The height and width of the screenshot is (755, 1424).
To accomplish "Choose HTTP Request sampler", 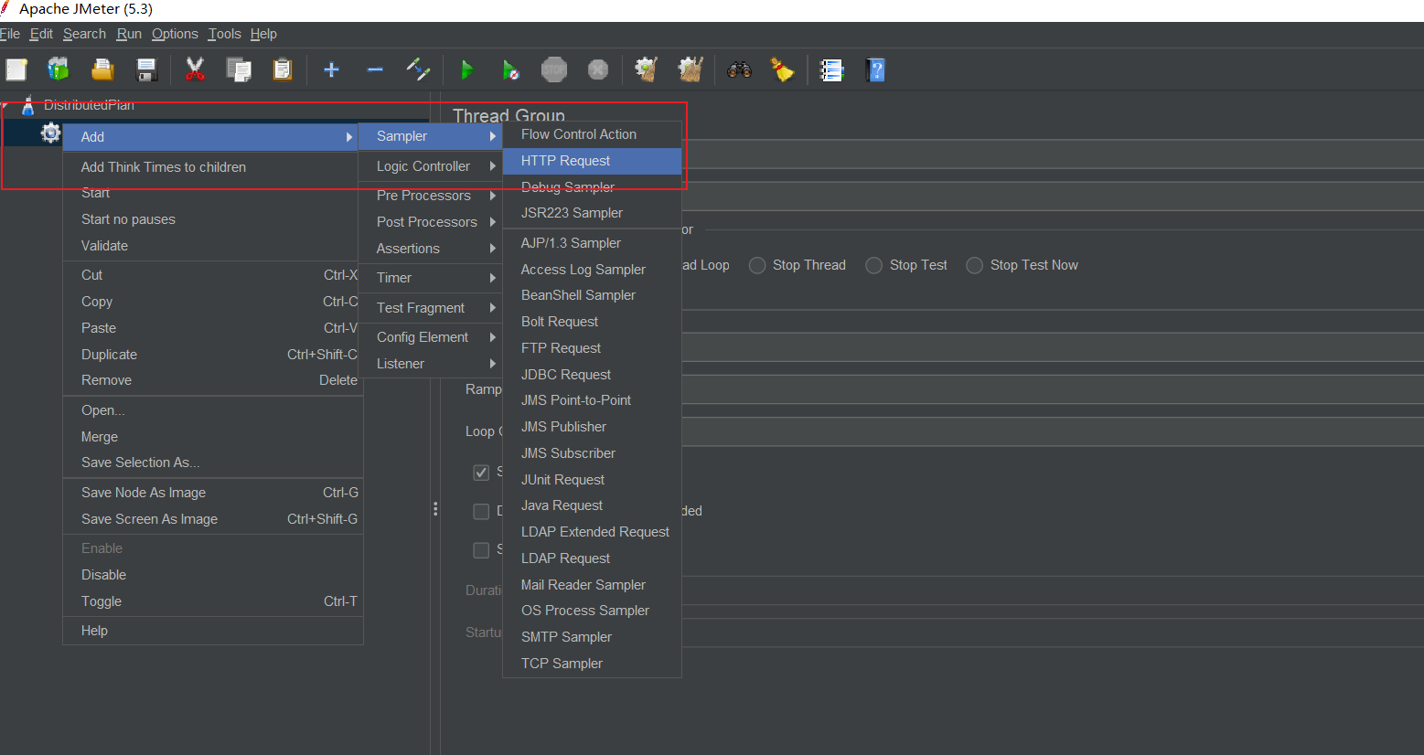I will coord(592,161).
